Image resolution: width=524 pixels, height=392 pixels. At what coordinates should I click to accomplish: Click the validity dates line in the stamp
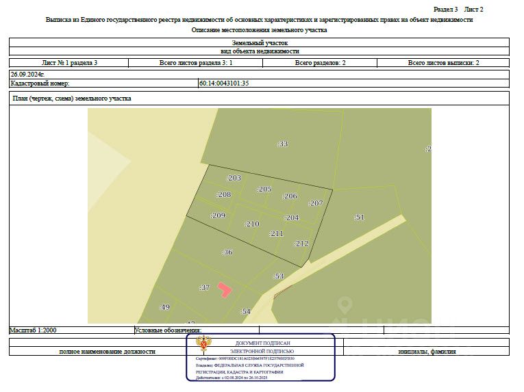tap(232, 378)
